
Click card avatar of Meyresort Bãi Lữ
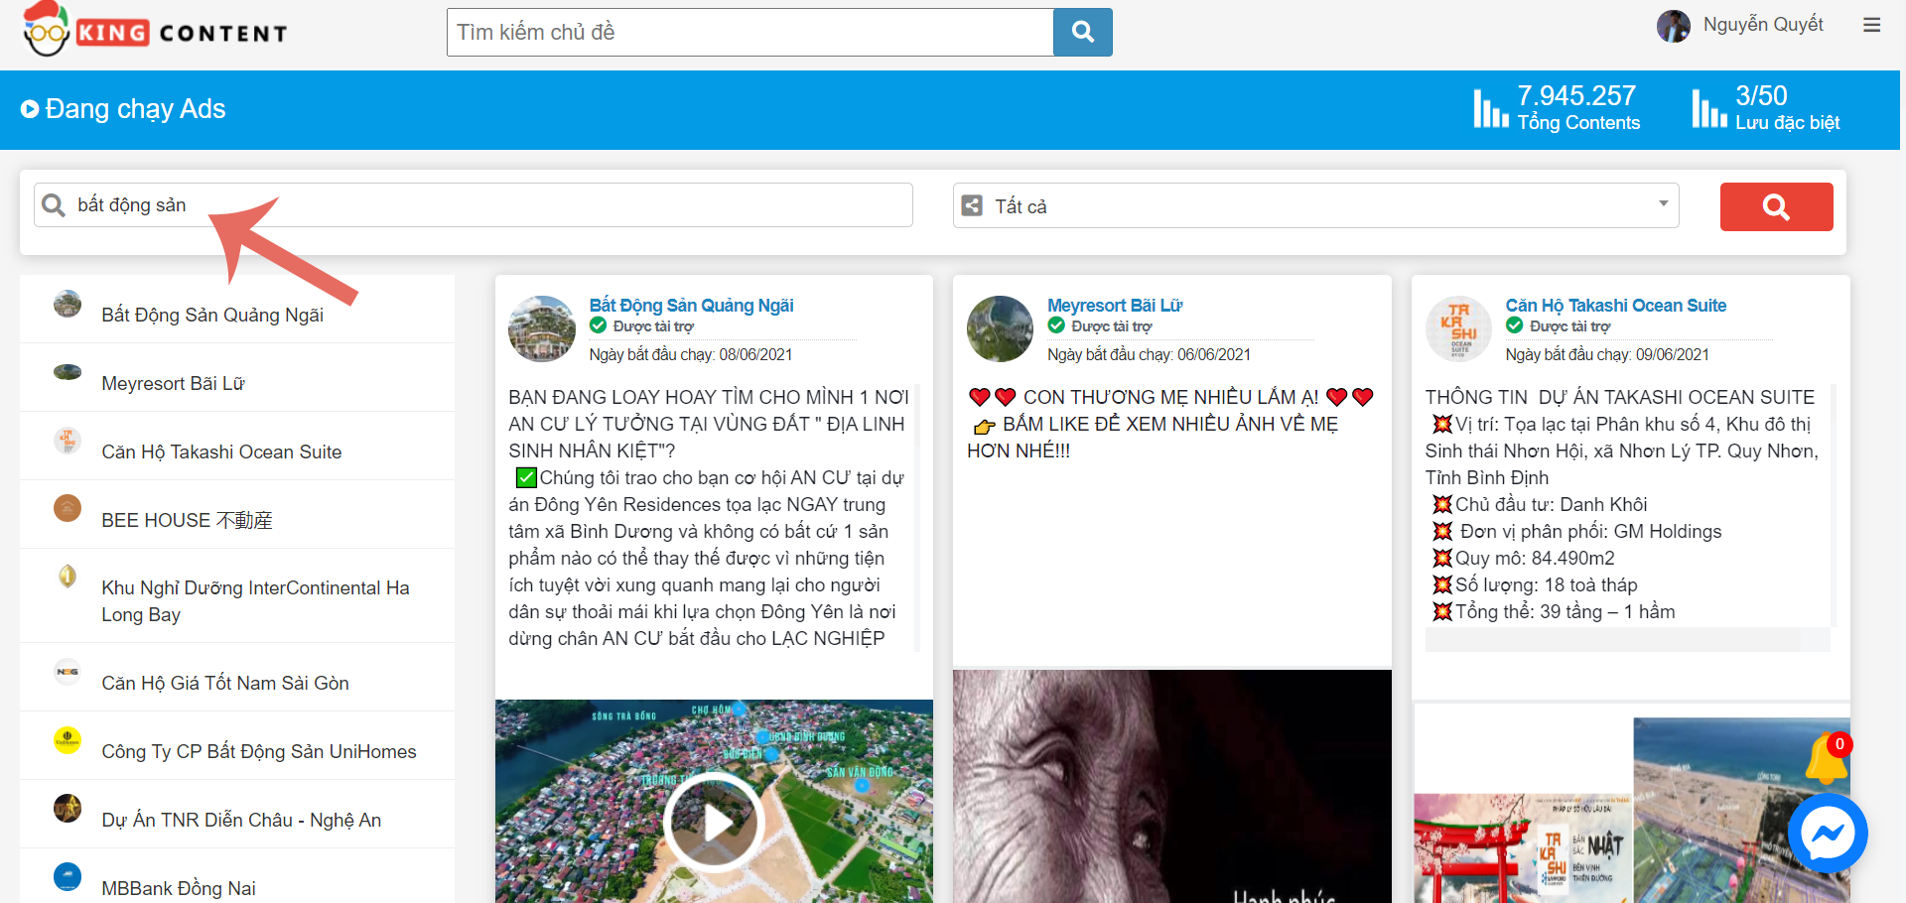tap(1001, 328)
